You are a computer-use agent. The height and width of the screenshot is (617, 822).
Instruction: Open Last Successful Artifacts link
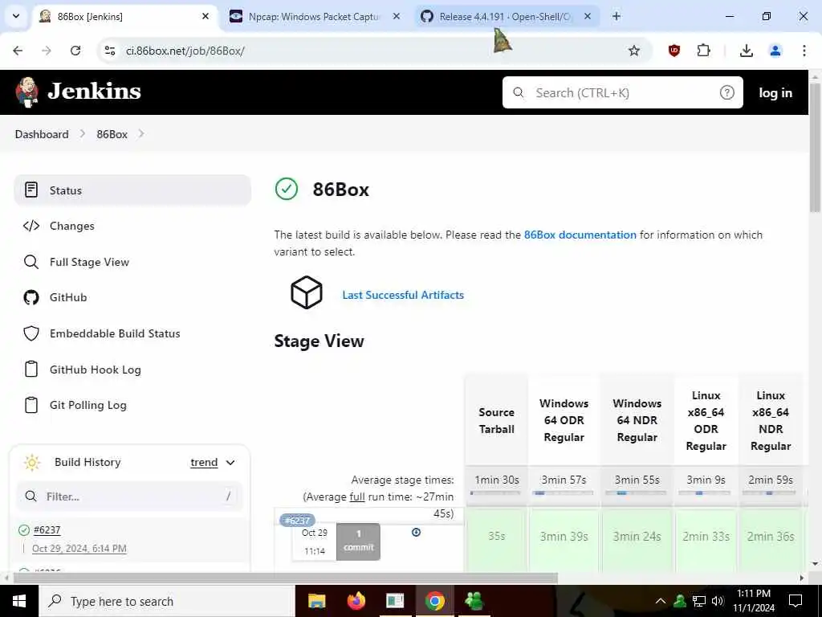point(403,295)
